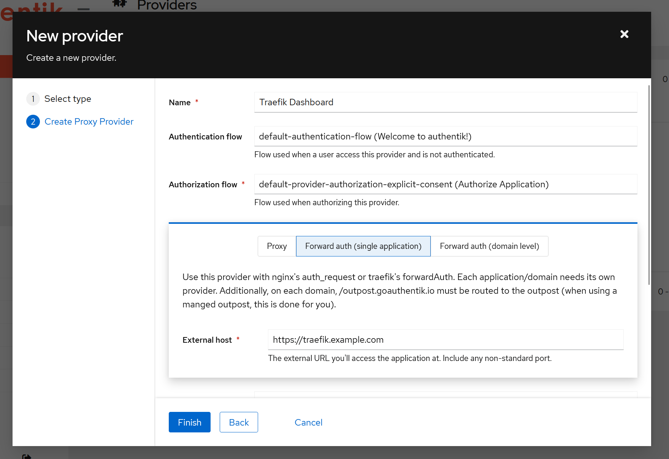The image size is (669, 459).
Task: Open the Create Proxy Provider step
Action: (80, 122)
